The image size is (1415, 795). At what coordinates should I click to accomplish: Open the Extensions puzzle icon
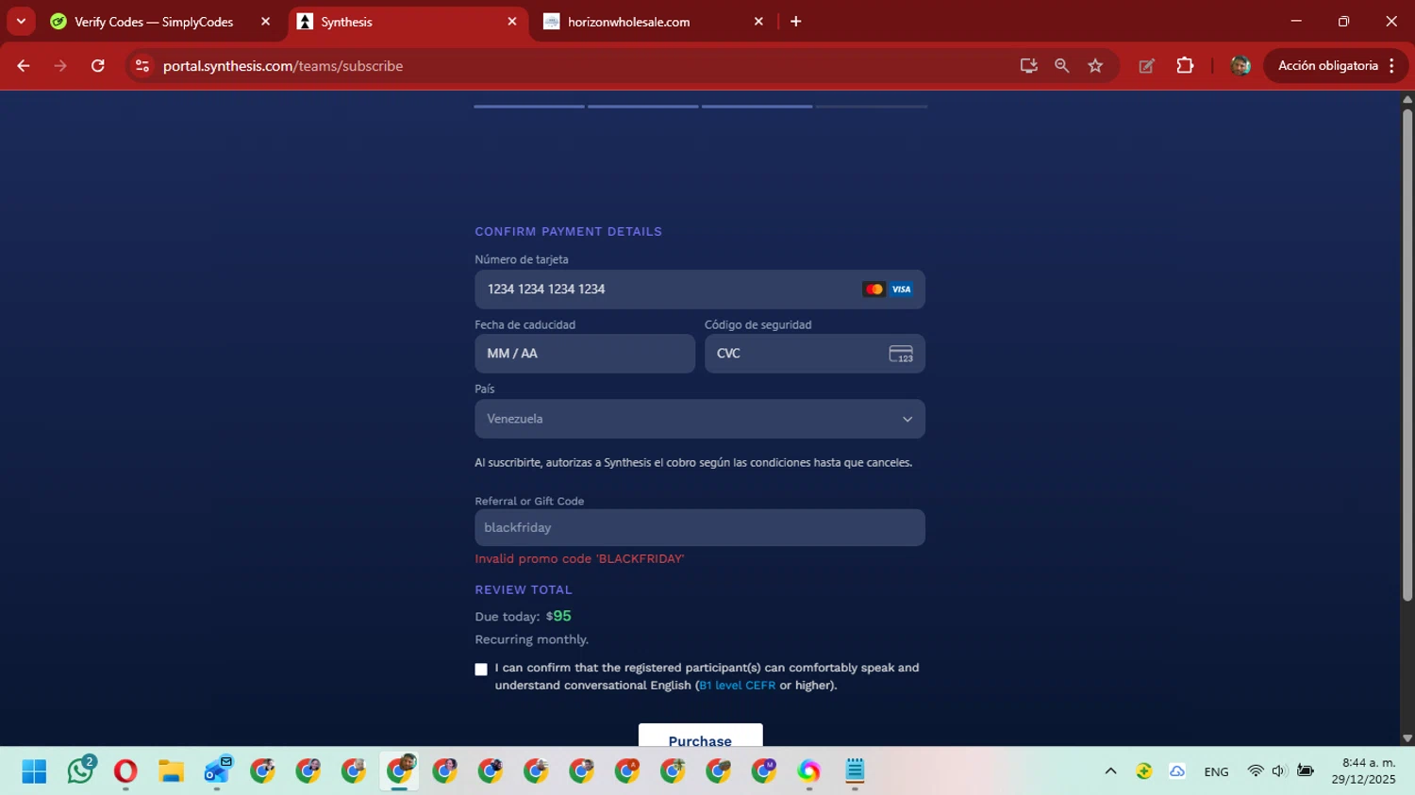click(x=1185, y=66)
